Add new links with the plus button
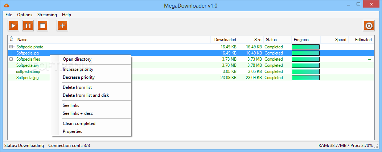The width and height of the screenshot is (382, 152). pyautogui.click(x=62, y=26)
